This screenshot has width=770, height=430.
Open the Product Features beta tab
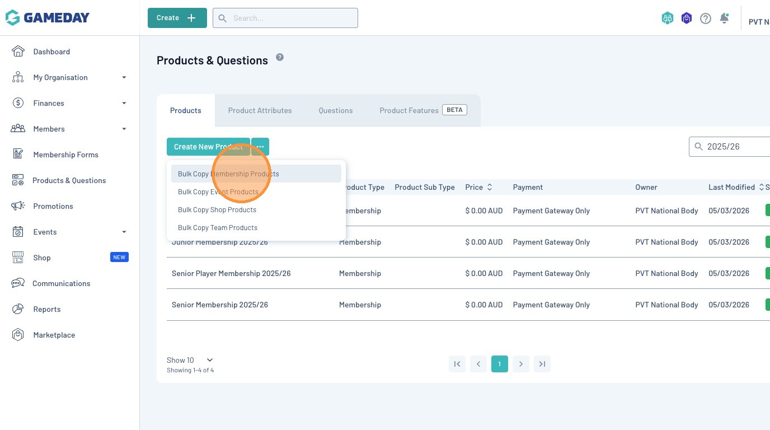pyautogui.click(x=423, y=110)
